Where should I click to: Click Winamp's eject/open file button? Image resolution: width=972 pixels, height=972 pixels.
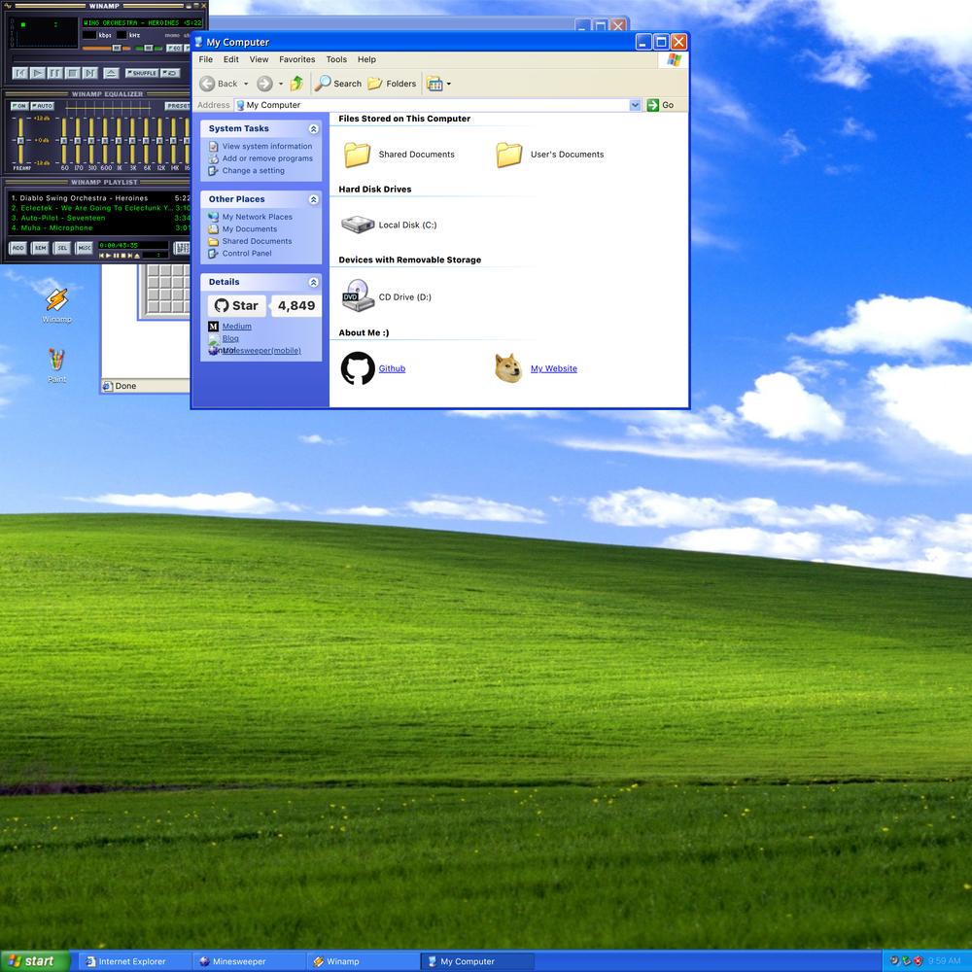112,73
